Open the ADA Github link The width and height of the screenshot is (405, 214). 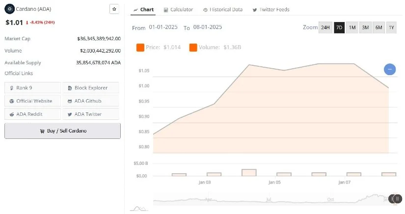click(91, 101)
